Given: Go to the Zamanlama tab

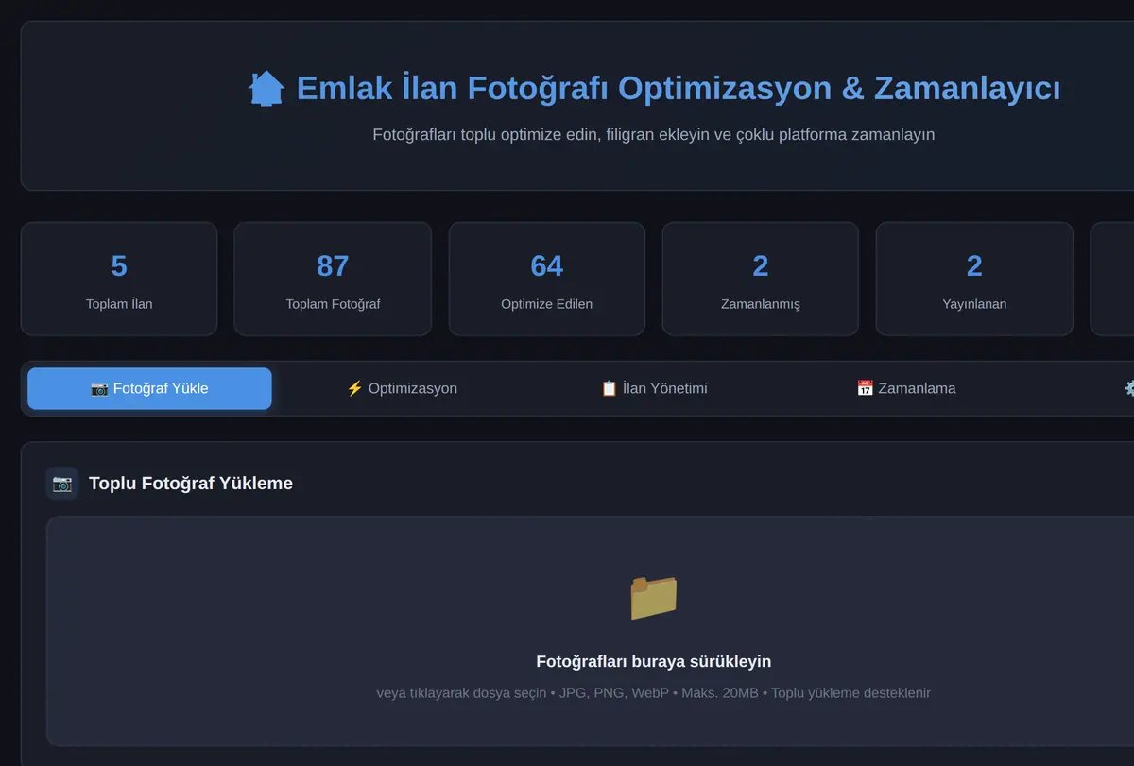Looking at the screenshot, I should [x=905, y=388].
